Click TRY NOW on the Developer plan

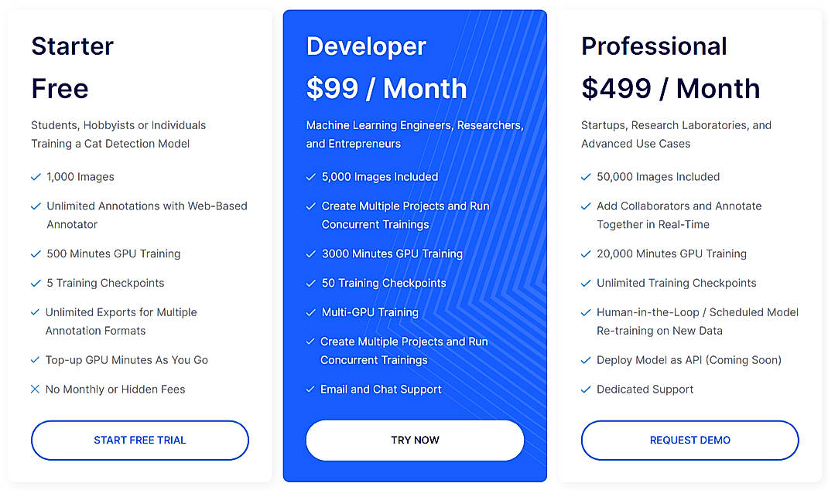pyautogui.click(x=415, y=440)
